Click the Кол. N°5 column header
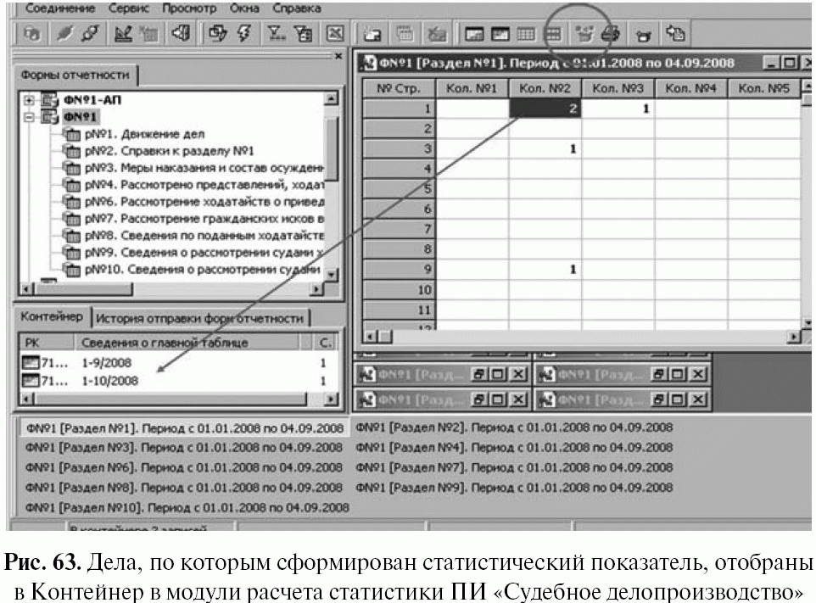816x603 pixels. pyautogui.click(x=763, y=88)
